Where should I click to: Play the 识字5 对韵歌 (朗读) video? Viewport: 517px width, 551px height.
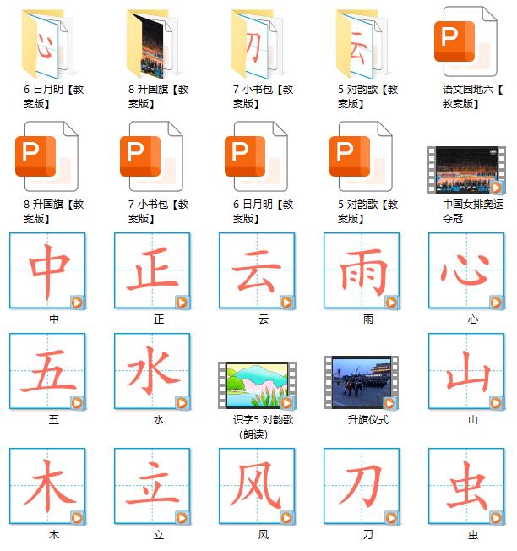coord(257,385)
